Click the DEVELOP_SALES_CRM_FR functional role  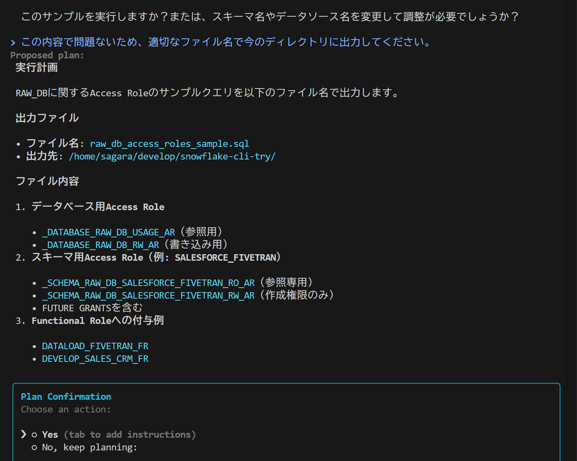95,359
